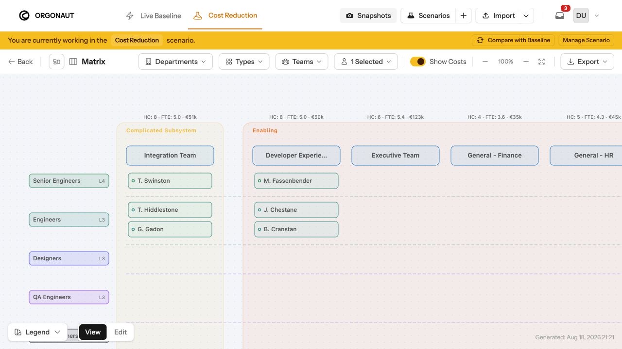Click the Senior Engineers role row
Image resolution: width=622 pixels, height=349 pixels.
[x=69, y=181]
